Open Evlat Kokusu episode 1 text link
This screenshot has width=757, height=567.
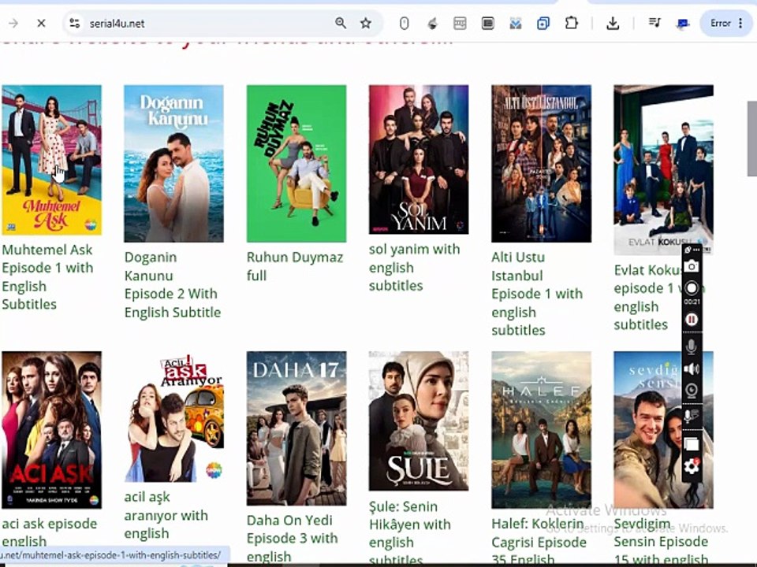tap(647, 297)
